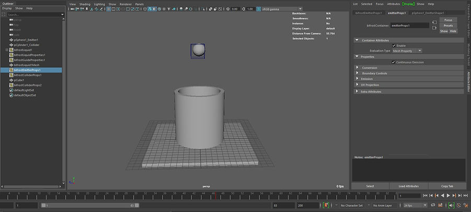Switch to the bifrostEmitterProps1 tab
The height and width of the screenshot is (212, 471).
pos(369,13)
